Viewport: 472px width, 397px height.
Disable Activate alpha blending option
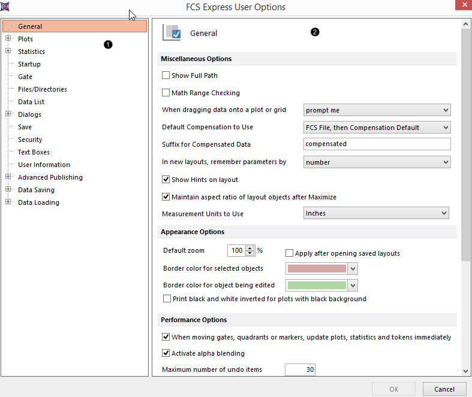(x=166, y=353)
